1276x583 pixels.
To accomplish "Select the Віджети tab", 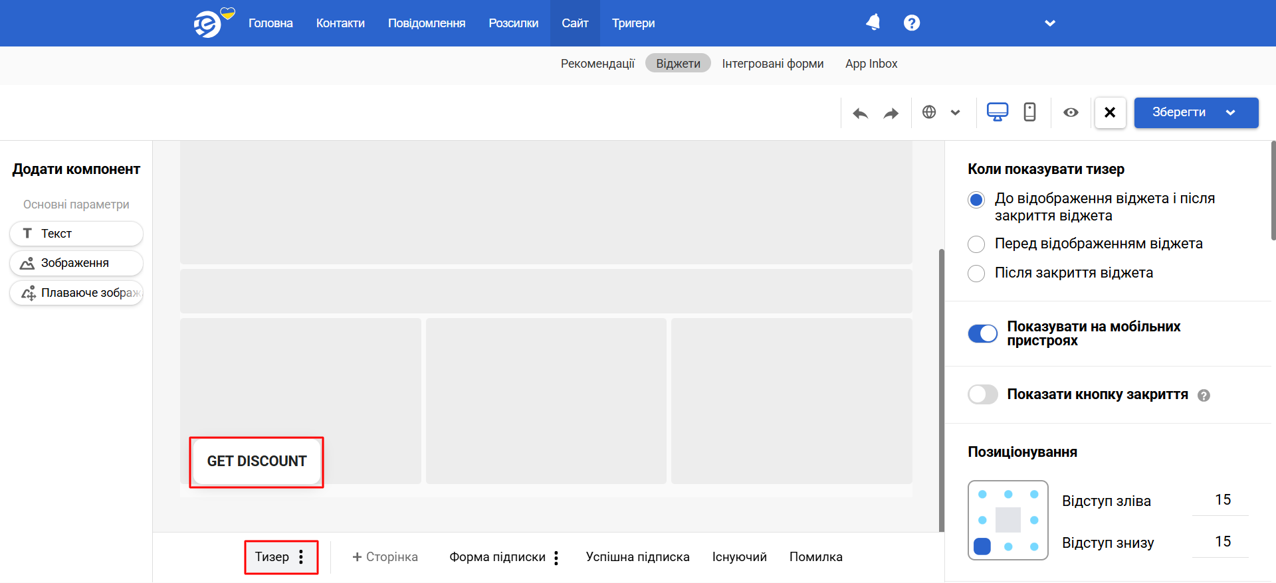I will click(x=678, y=64).
